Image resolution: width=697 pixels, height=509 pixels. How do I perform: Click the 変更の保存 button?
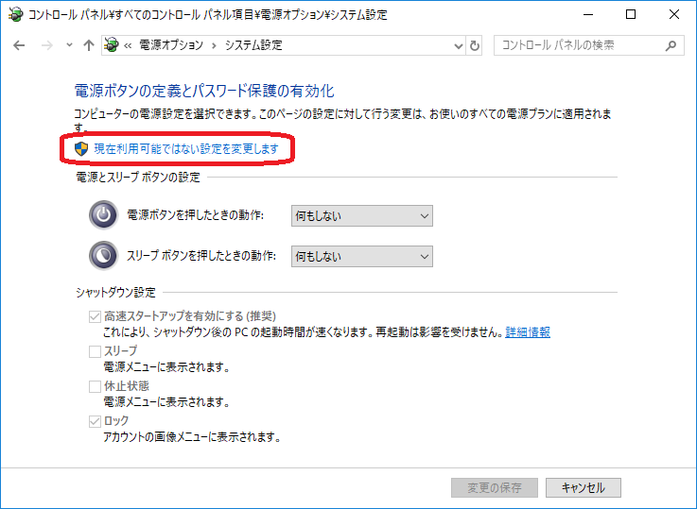pyautogui.click(x=495, y=487)
